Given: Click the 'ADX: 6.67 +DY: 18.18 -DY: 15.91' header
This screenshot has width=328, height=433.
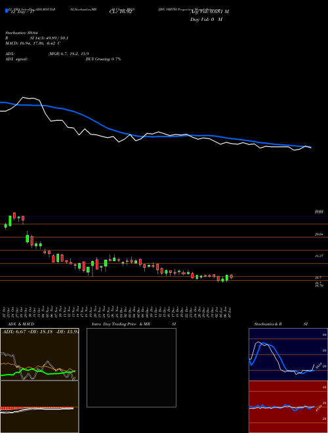Looking at the screenshot, I should [41, 331].
